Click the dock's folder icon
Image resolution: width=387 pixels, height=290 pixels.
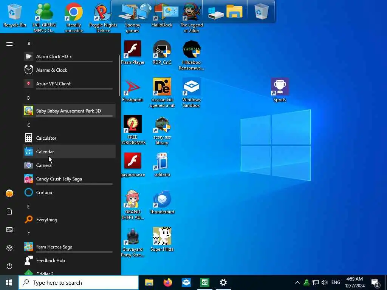234,11
